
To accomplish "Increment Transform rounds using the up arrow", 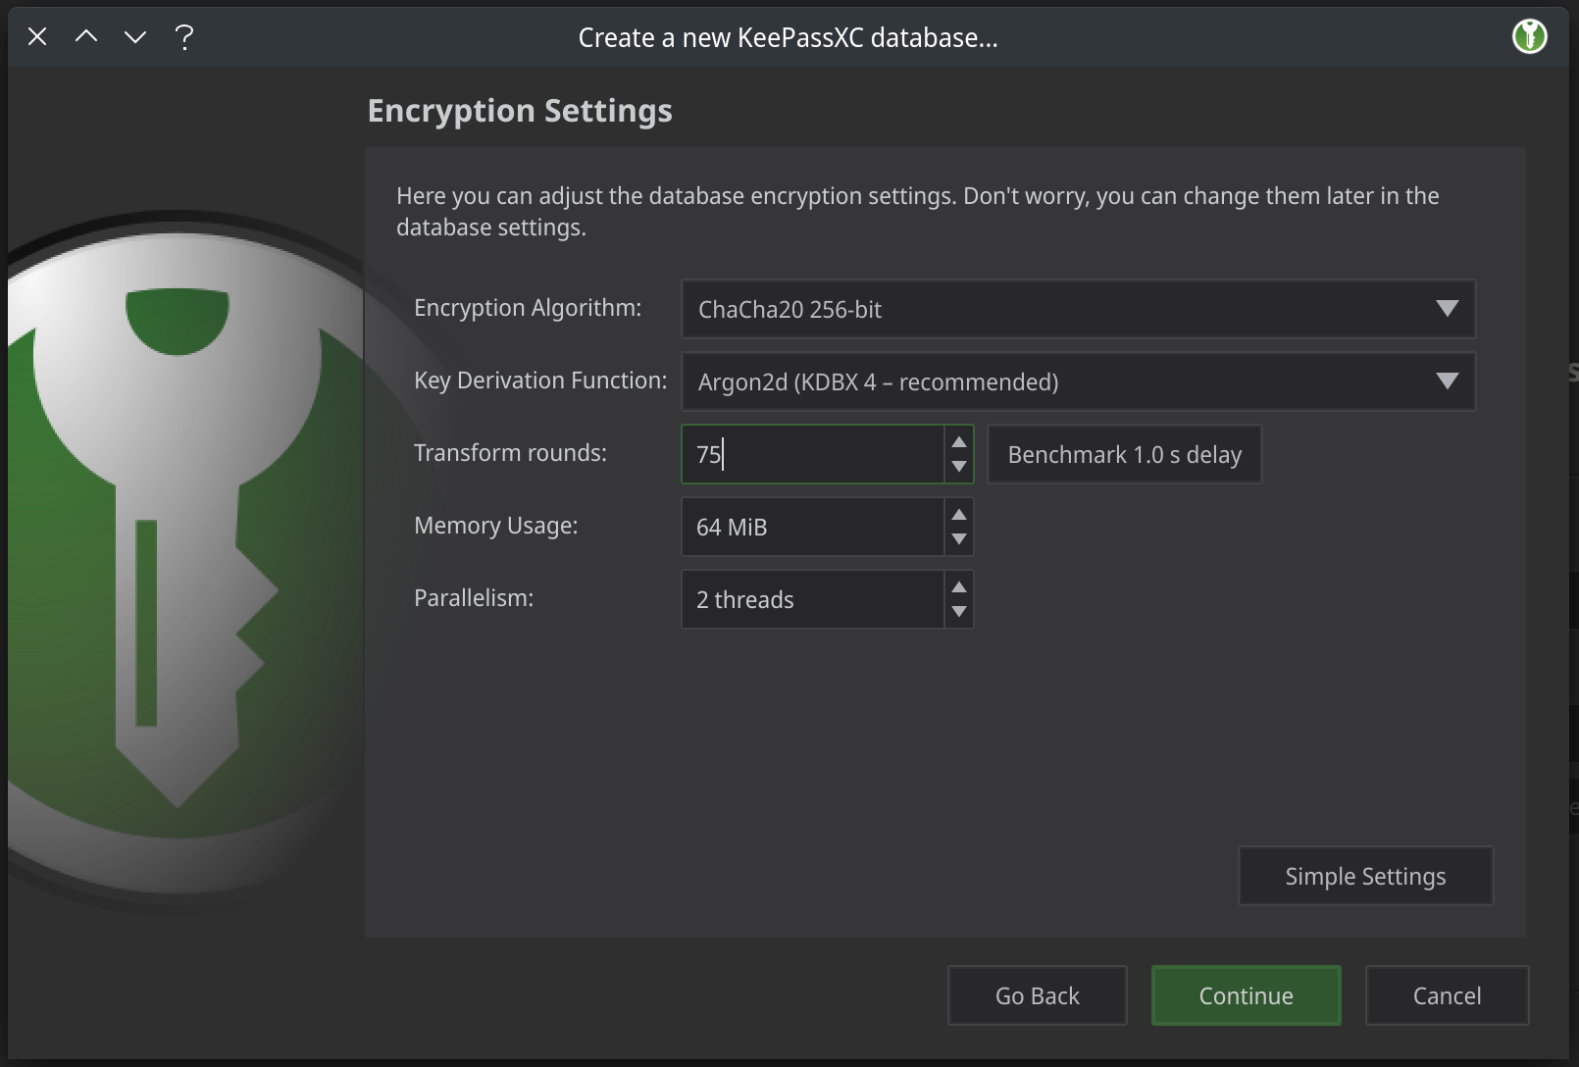I will (x=959, y=442).
